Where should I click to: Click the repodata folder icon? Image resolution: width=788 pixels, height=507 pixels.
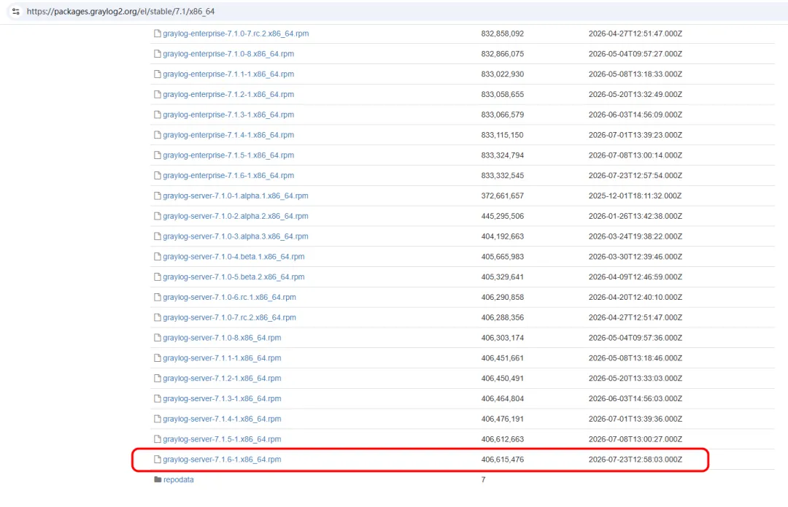(x=158, y=479)
